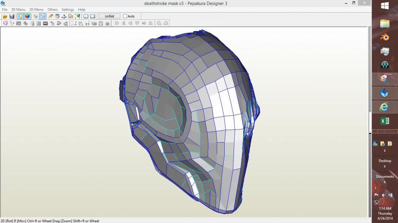This screenshot has width=398, height=223.
Task: Click the cylinder shape toolbar icon
Action: pyautogui.click(x=57, y=16)
